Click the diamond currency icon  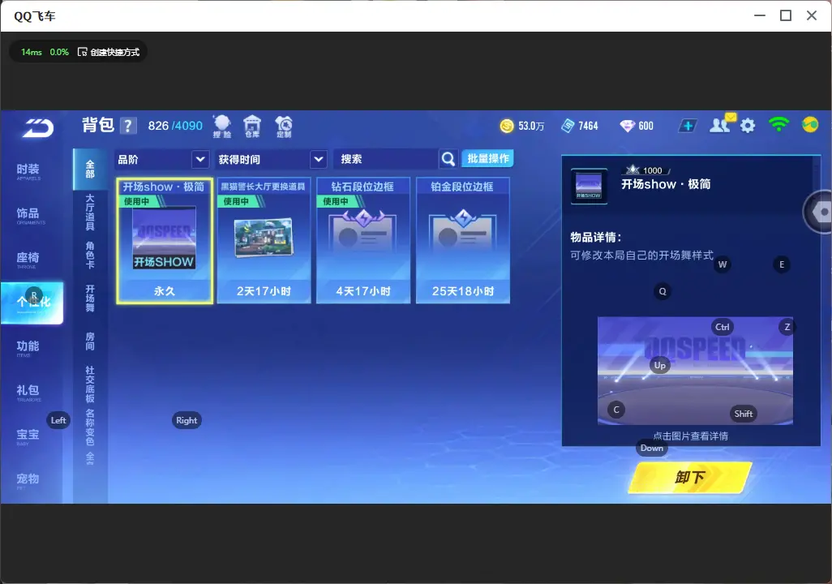tap(627, 126)
